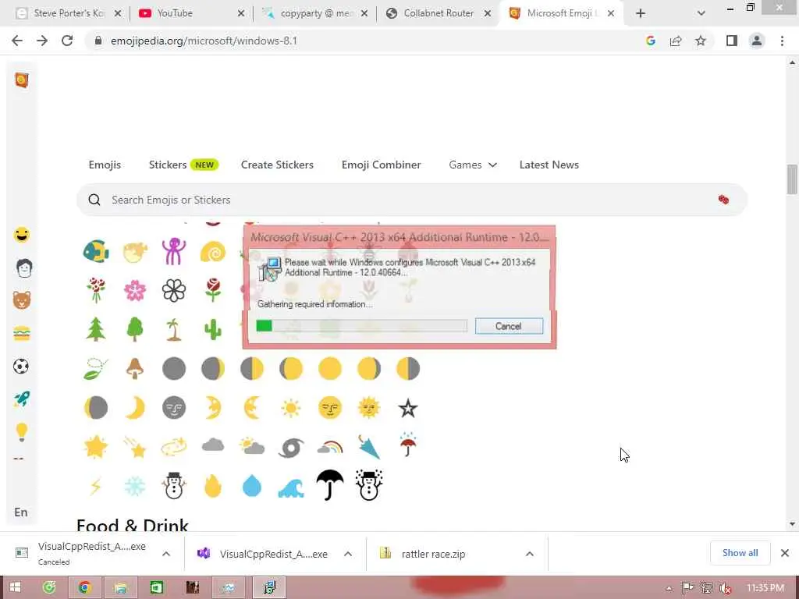The height and width of the screenshot is (599, 799).
Task: Click the rose bouquet emoji
Action: point(96,290)
